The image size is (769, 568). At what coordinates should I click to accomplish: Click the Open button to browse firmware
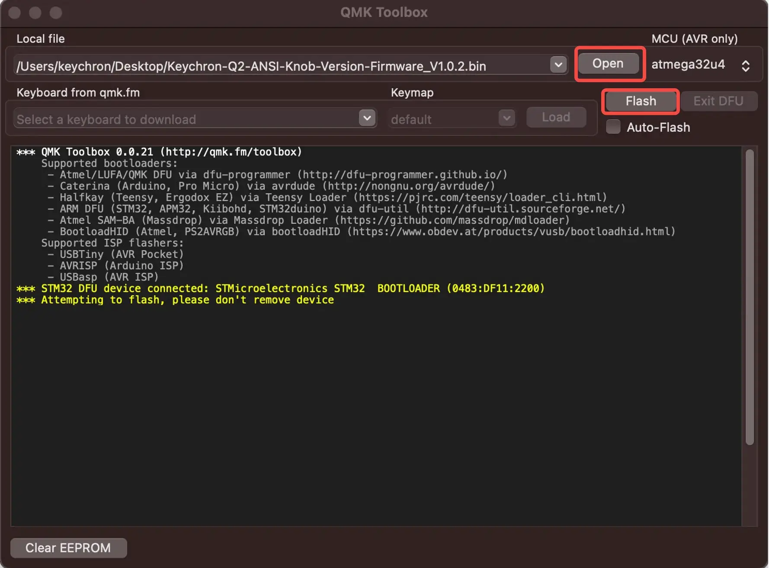tap(608, 64)
